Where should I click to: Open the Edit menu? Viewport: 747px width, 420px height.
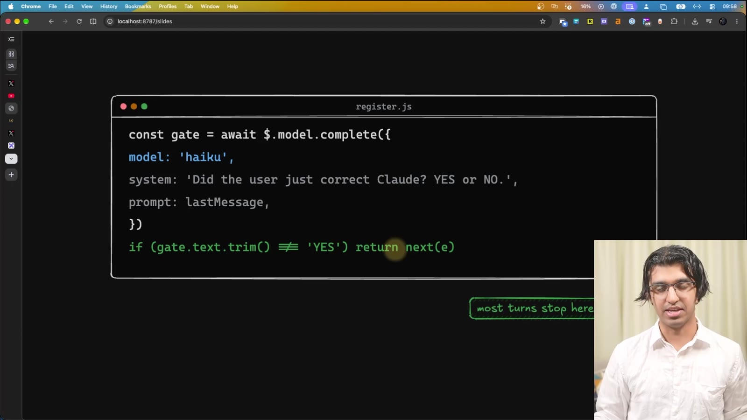coord(69,7)
